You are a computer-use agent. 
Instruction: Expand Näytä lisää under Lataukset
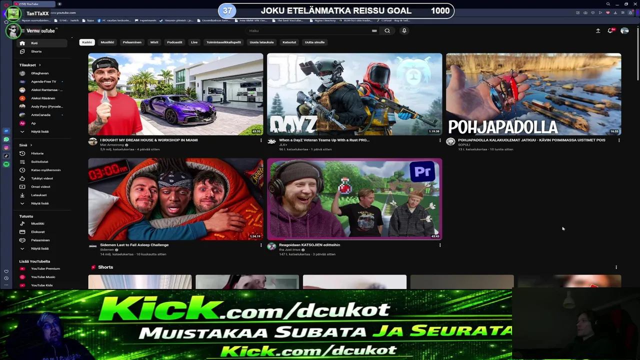pyautogui.click(x=42, y=203)
